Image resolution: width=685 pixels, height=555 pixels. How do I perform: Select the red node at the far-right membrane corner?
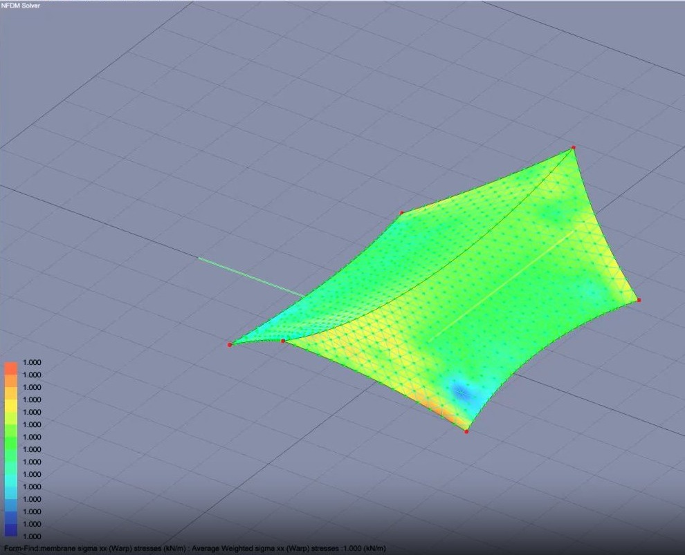(639, 300)
